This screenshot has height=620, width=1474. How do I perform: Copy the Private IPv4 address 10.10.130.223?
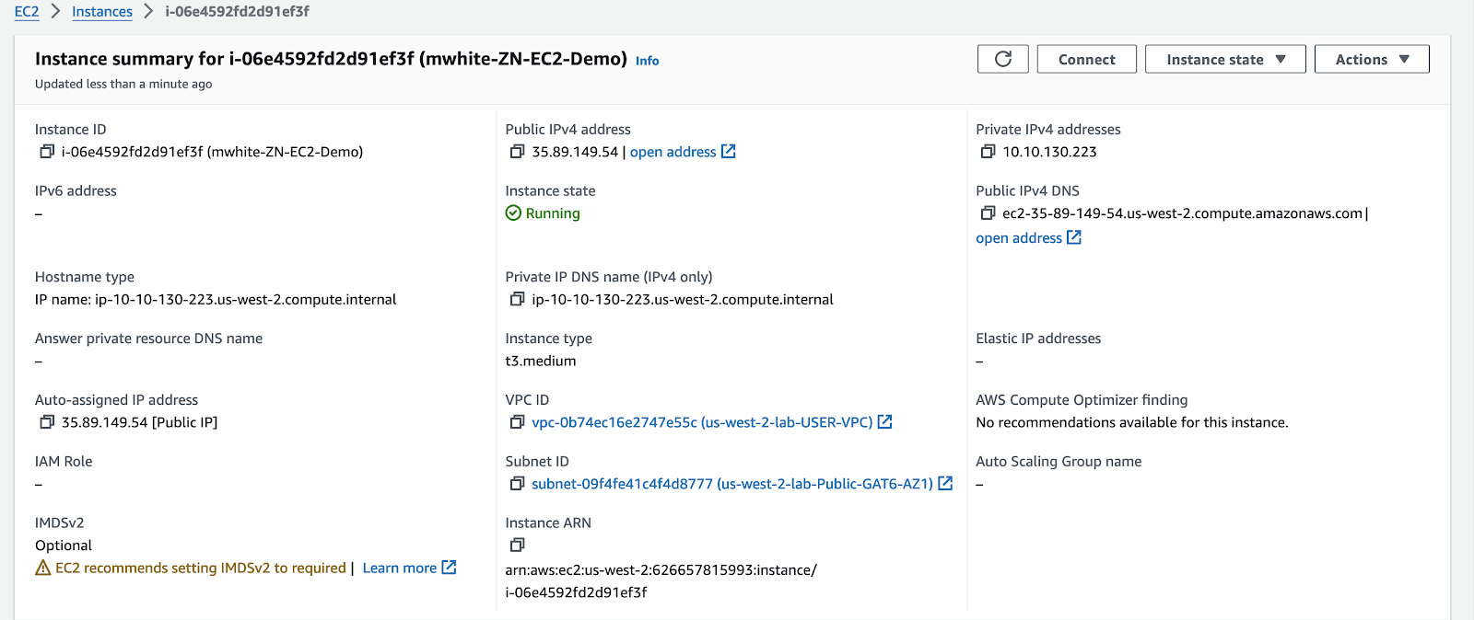[988, 152]
